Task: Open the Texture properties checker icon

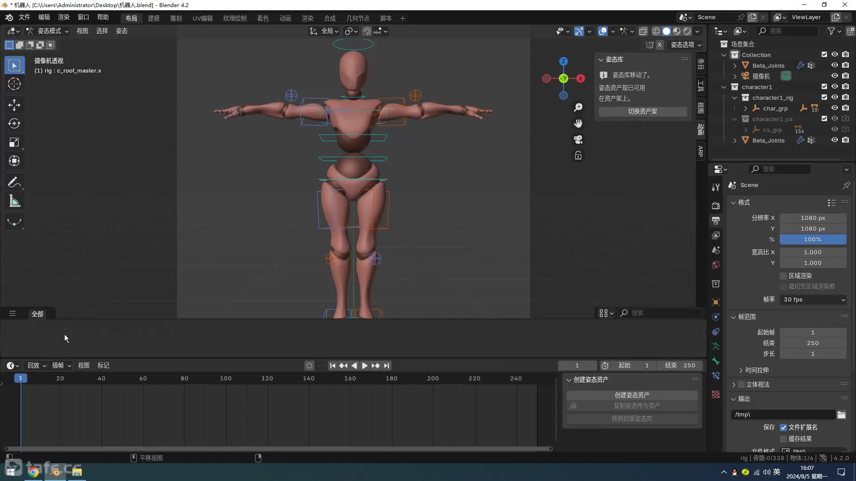Action: tap(716, 394)
